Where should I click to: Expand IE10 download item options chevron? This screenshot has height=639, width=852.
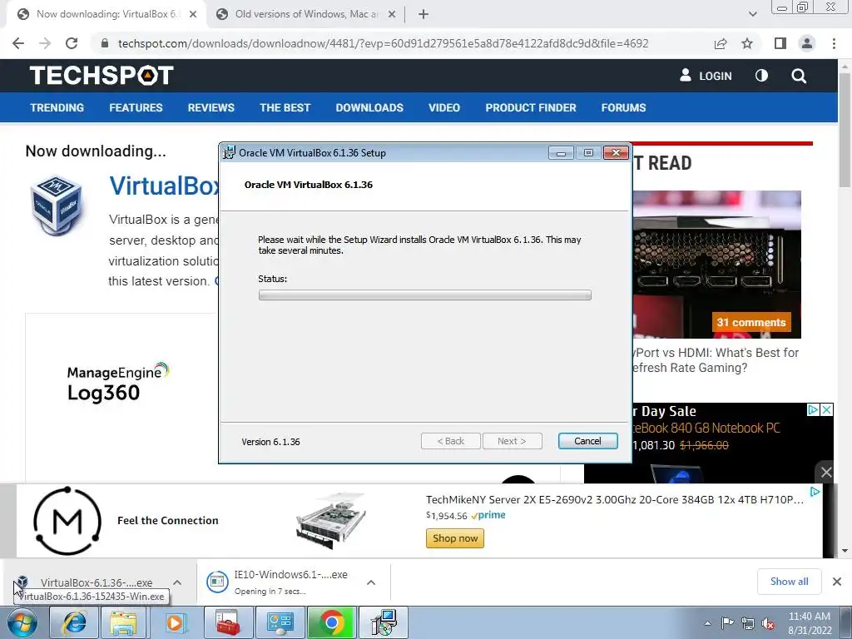point(371,582)
